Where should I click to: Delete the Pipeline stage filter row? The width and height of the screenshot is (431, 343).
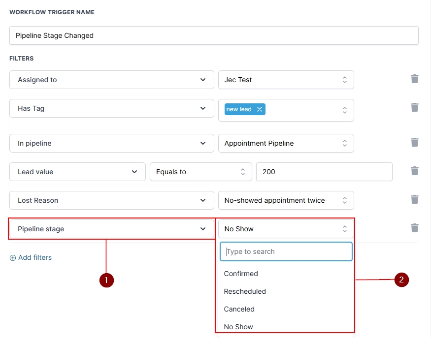[415, 228]
